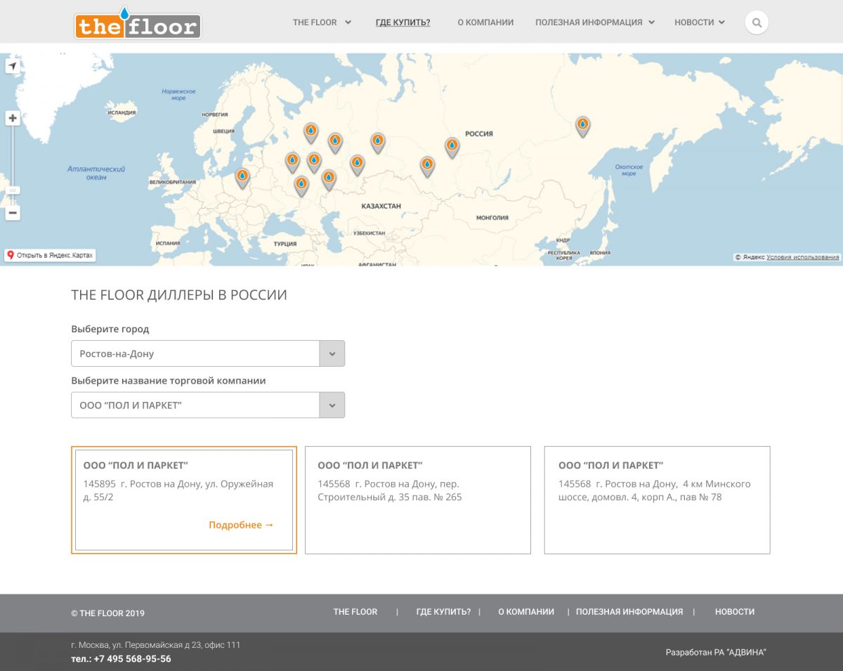Click НОВОСТИ in the footer menu
This screenshot has height=671, width=843.
735,612
